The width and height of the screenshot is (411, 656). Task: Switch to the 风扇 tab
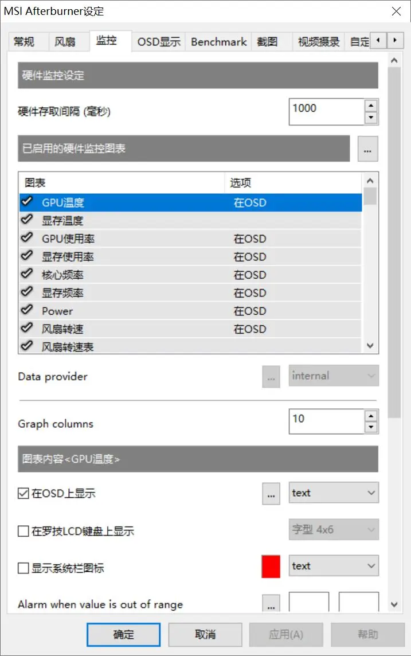tap(69, 42)
